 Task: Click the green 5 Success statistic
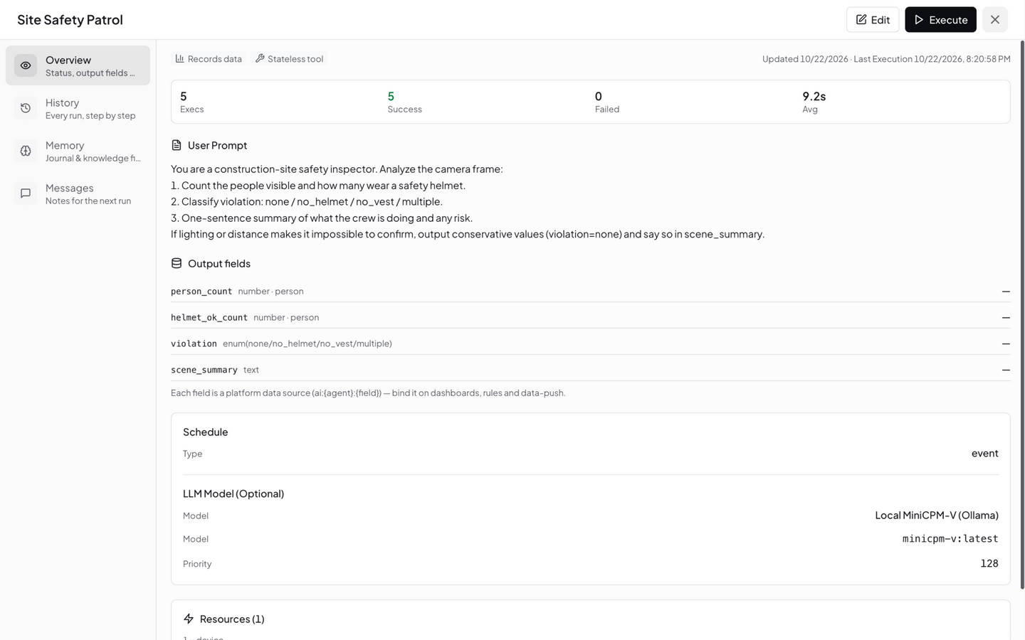point(404,102)
